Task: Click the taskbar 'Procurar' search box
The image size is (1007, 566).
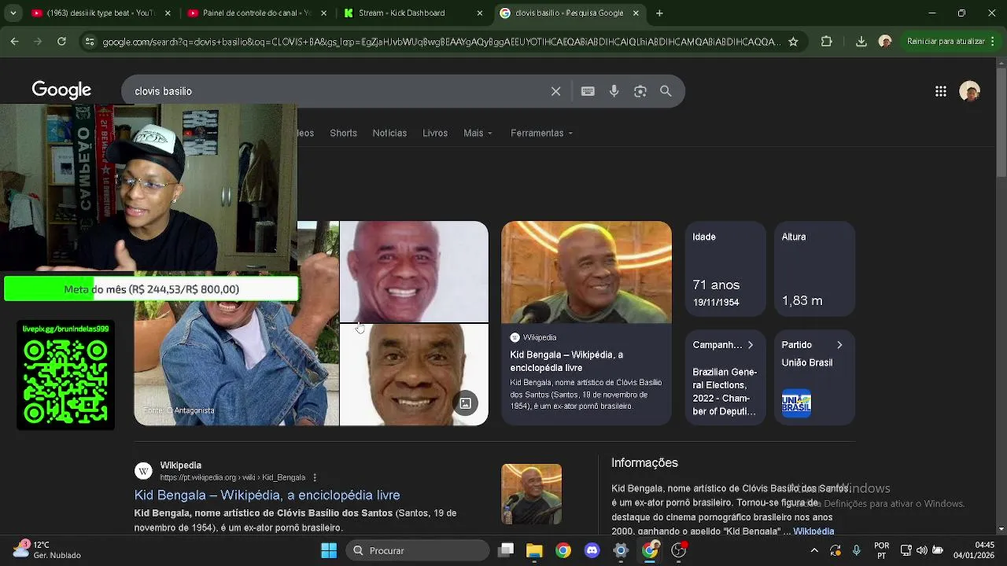Action: [418, 550]
